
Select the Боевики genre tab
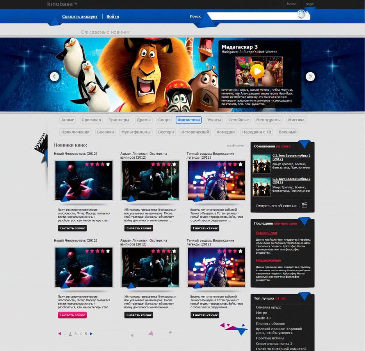105,132
